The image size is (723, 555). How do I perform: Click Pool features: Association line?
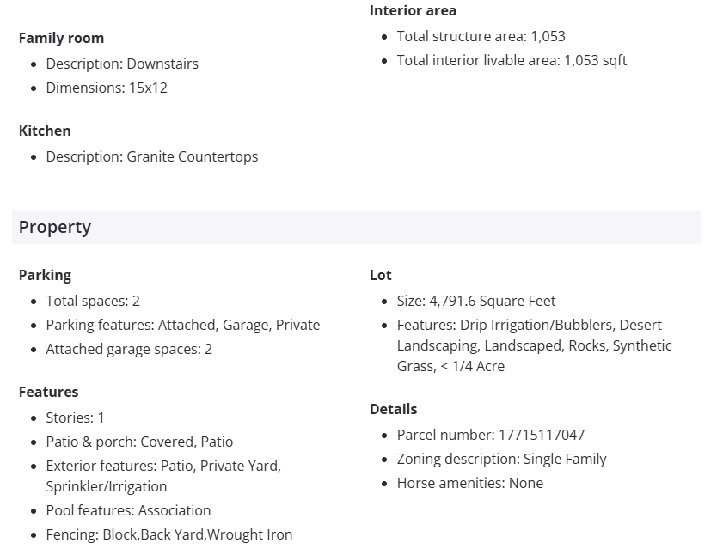128,510
